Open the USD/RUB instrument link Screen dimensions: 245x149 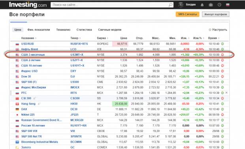pyautogui.click(x=28, y=44)
